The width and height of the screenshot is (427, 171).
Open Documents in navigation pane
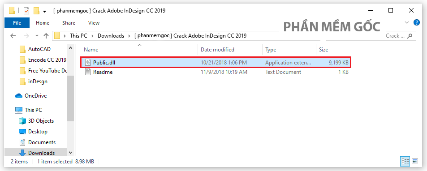click(x=42, y=142)
